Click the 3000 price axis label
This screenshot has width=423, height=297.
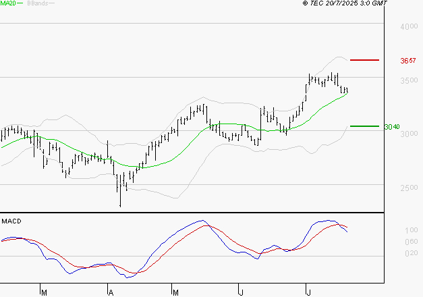[x=409, y=134]
